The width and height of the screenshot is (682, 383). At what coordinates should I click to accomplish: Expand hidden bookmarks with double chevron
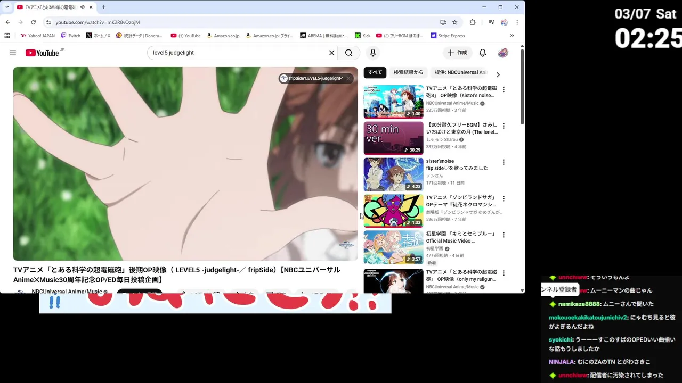[512, 36]
